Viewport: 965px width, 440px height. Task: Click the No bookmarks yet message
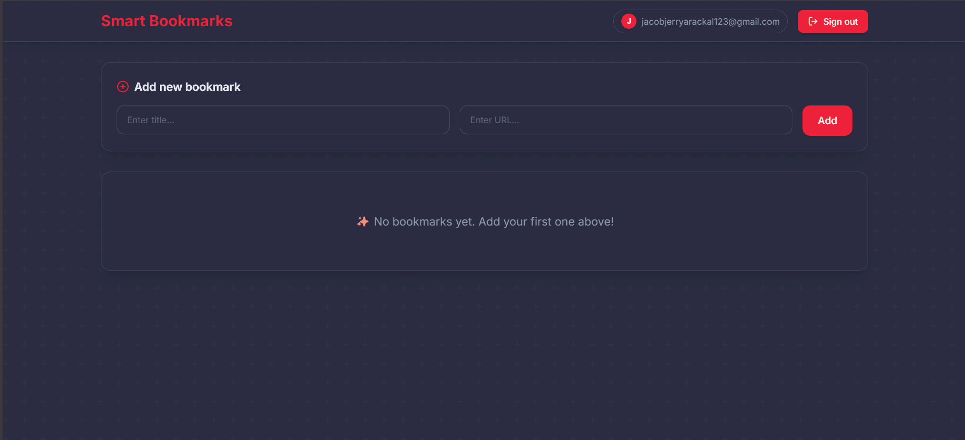494,222
